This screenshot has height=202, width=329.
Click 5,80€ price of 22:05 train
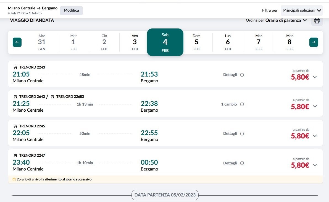pyautogui.click(x=300, y=136)
